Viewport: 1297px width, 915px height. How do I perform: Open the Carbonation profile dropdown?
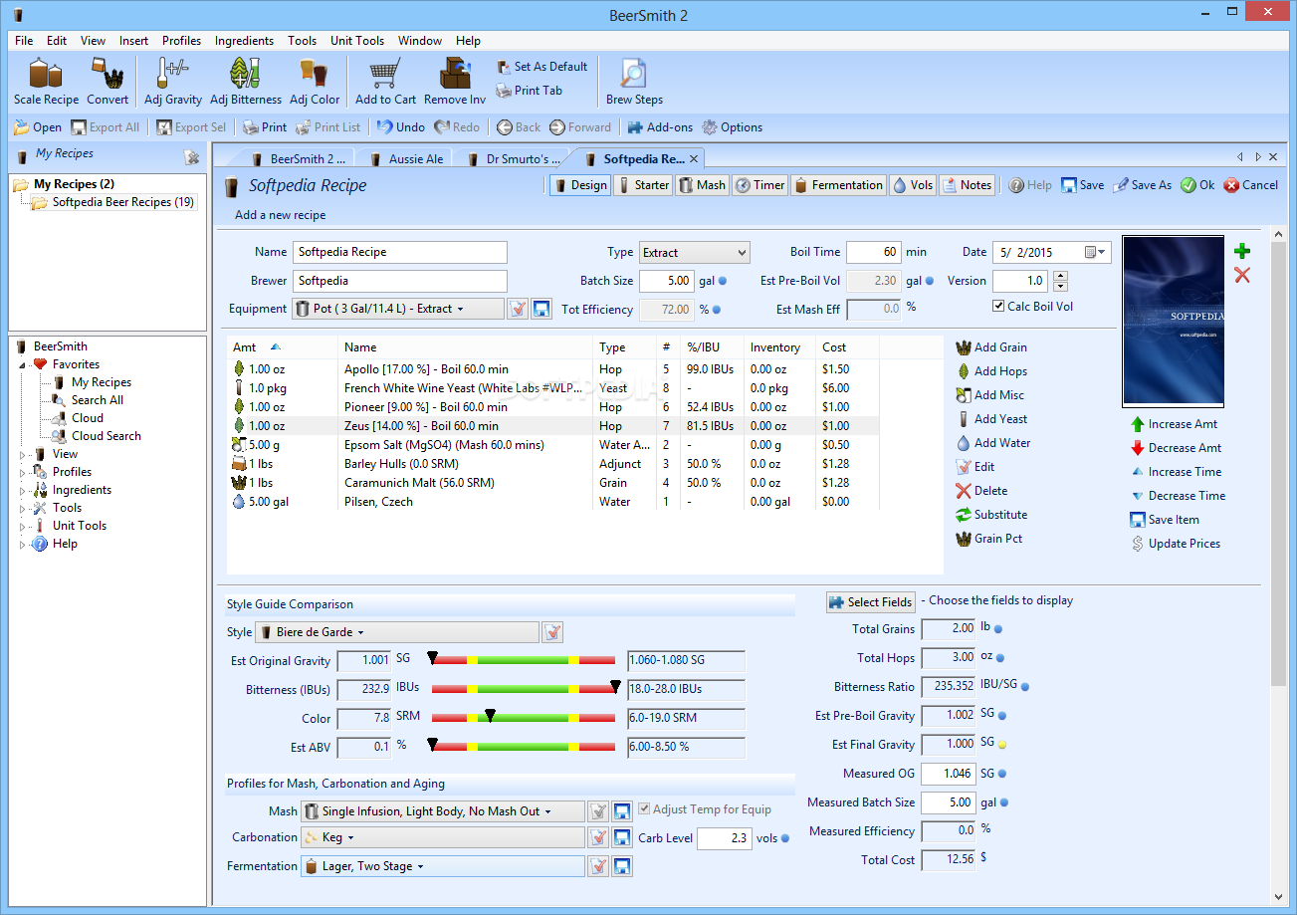click(442, 837)
